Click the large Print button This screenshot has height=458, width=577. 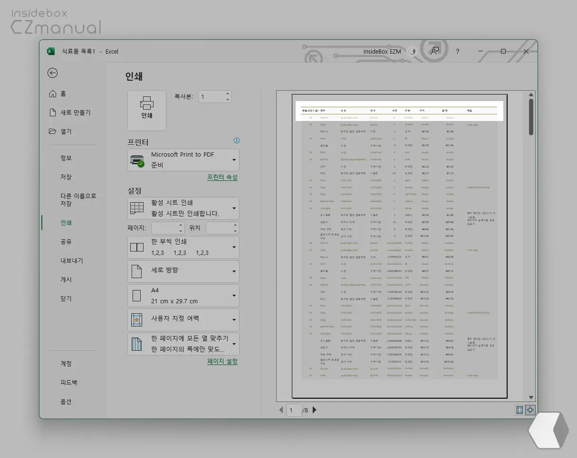coord(146,110)
